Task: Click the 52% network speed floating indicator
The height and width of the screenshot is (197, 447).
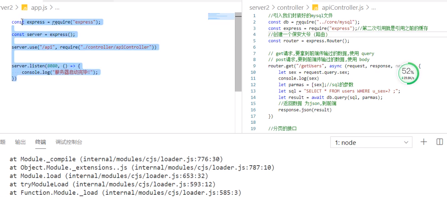Action: click(x=408, y=74)
